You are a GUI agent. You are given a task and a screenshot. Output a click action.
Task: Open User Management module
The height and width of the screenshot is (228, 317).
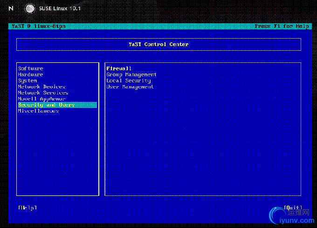point(130,87)
